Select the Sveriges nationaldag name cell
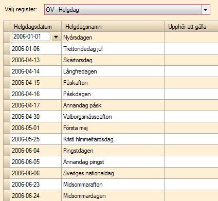 113,173
